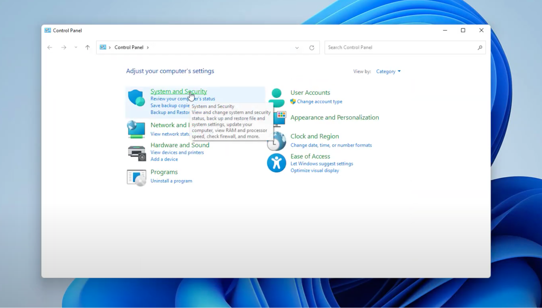Image resolution: width=542 pixels, height=308 pixels.
Task: Open the recent locations dropdown arrow
Action: [x=76, y=48]
